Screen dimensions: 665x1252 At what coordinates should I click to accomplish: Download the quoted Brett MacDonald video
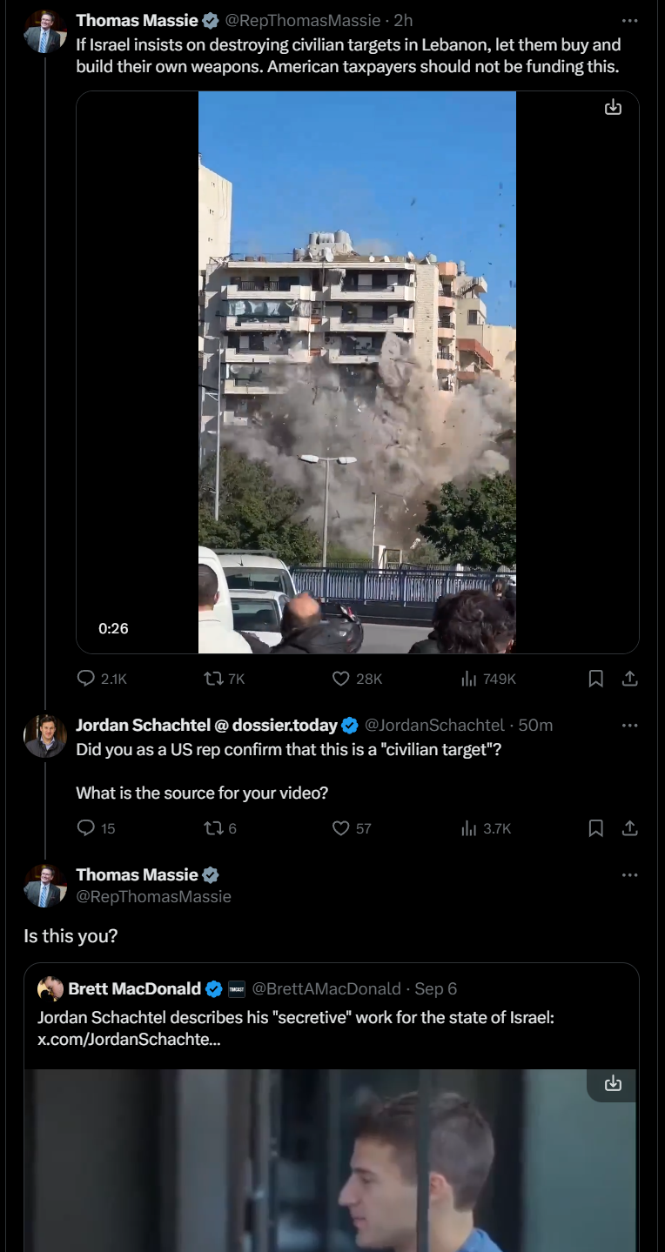pos(614,1083)
